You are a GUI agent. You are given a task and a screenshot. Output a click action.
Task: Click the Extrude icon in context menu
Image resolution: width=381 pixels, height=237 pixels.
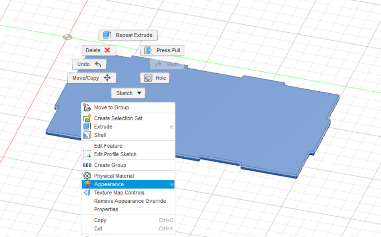[87, 126]
